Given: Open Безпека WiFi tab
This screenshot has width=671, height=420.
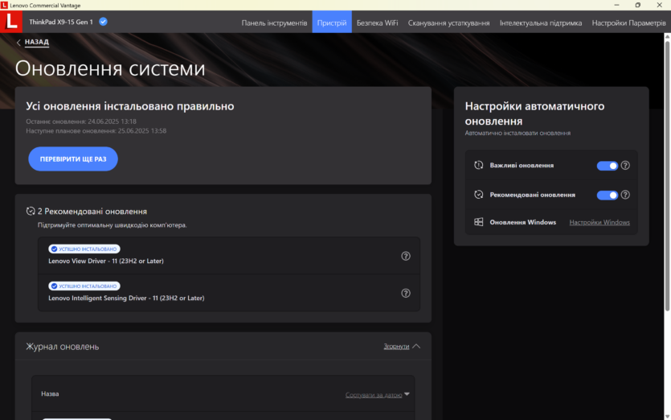Looking at the screenshot, I should click(x=378, y=23).
